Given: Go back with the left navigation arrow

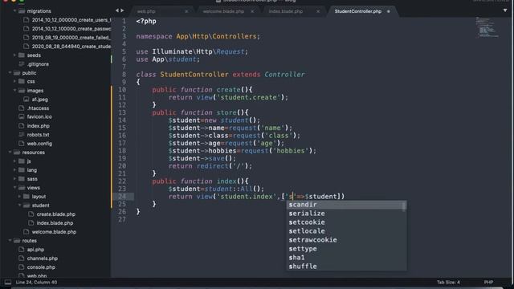Looking at the screenshot, I should point(117,10).
